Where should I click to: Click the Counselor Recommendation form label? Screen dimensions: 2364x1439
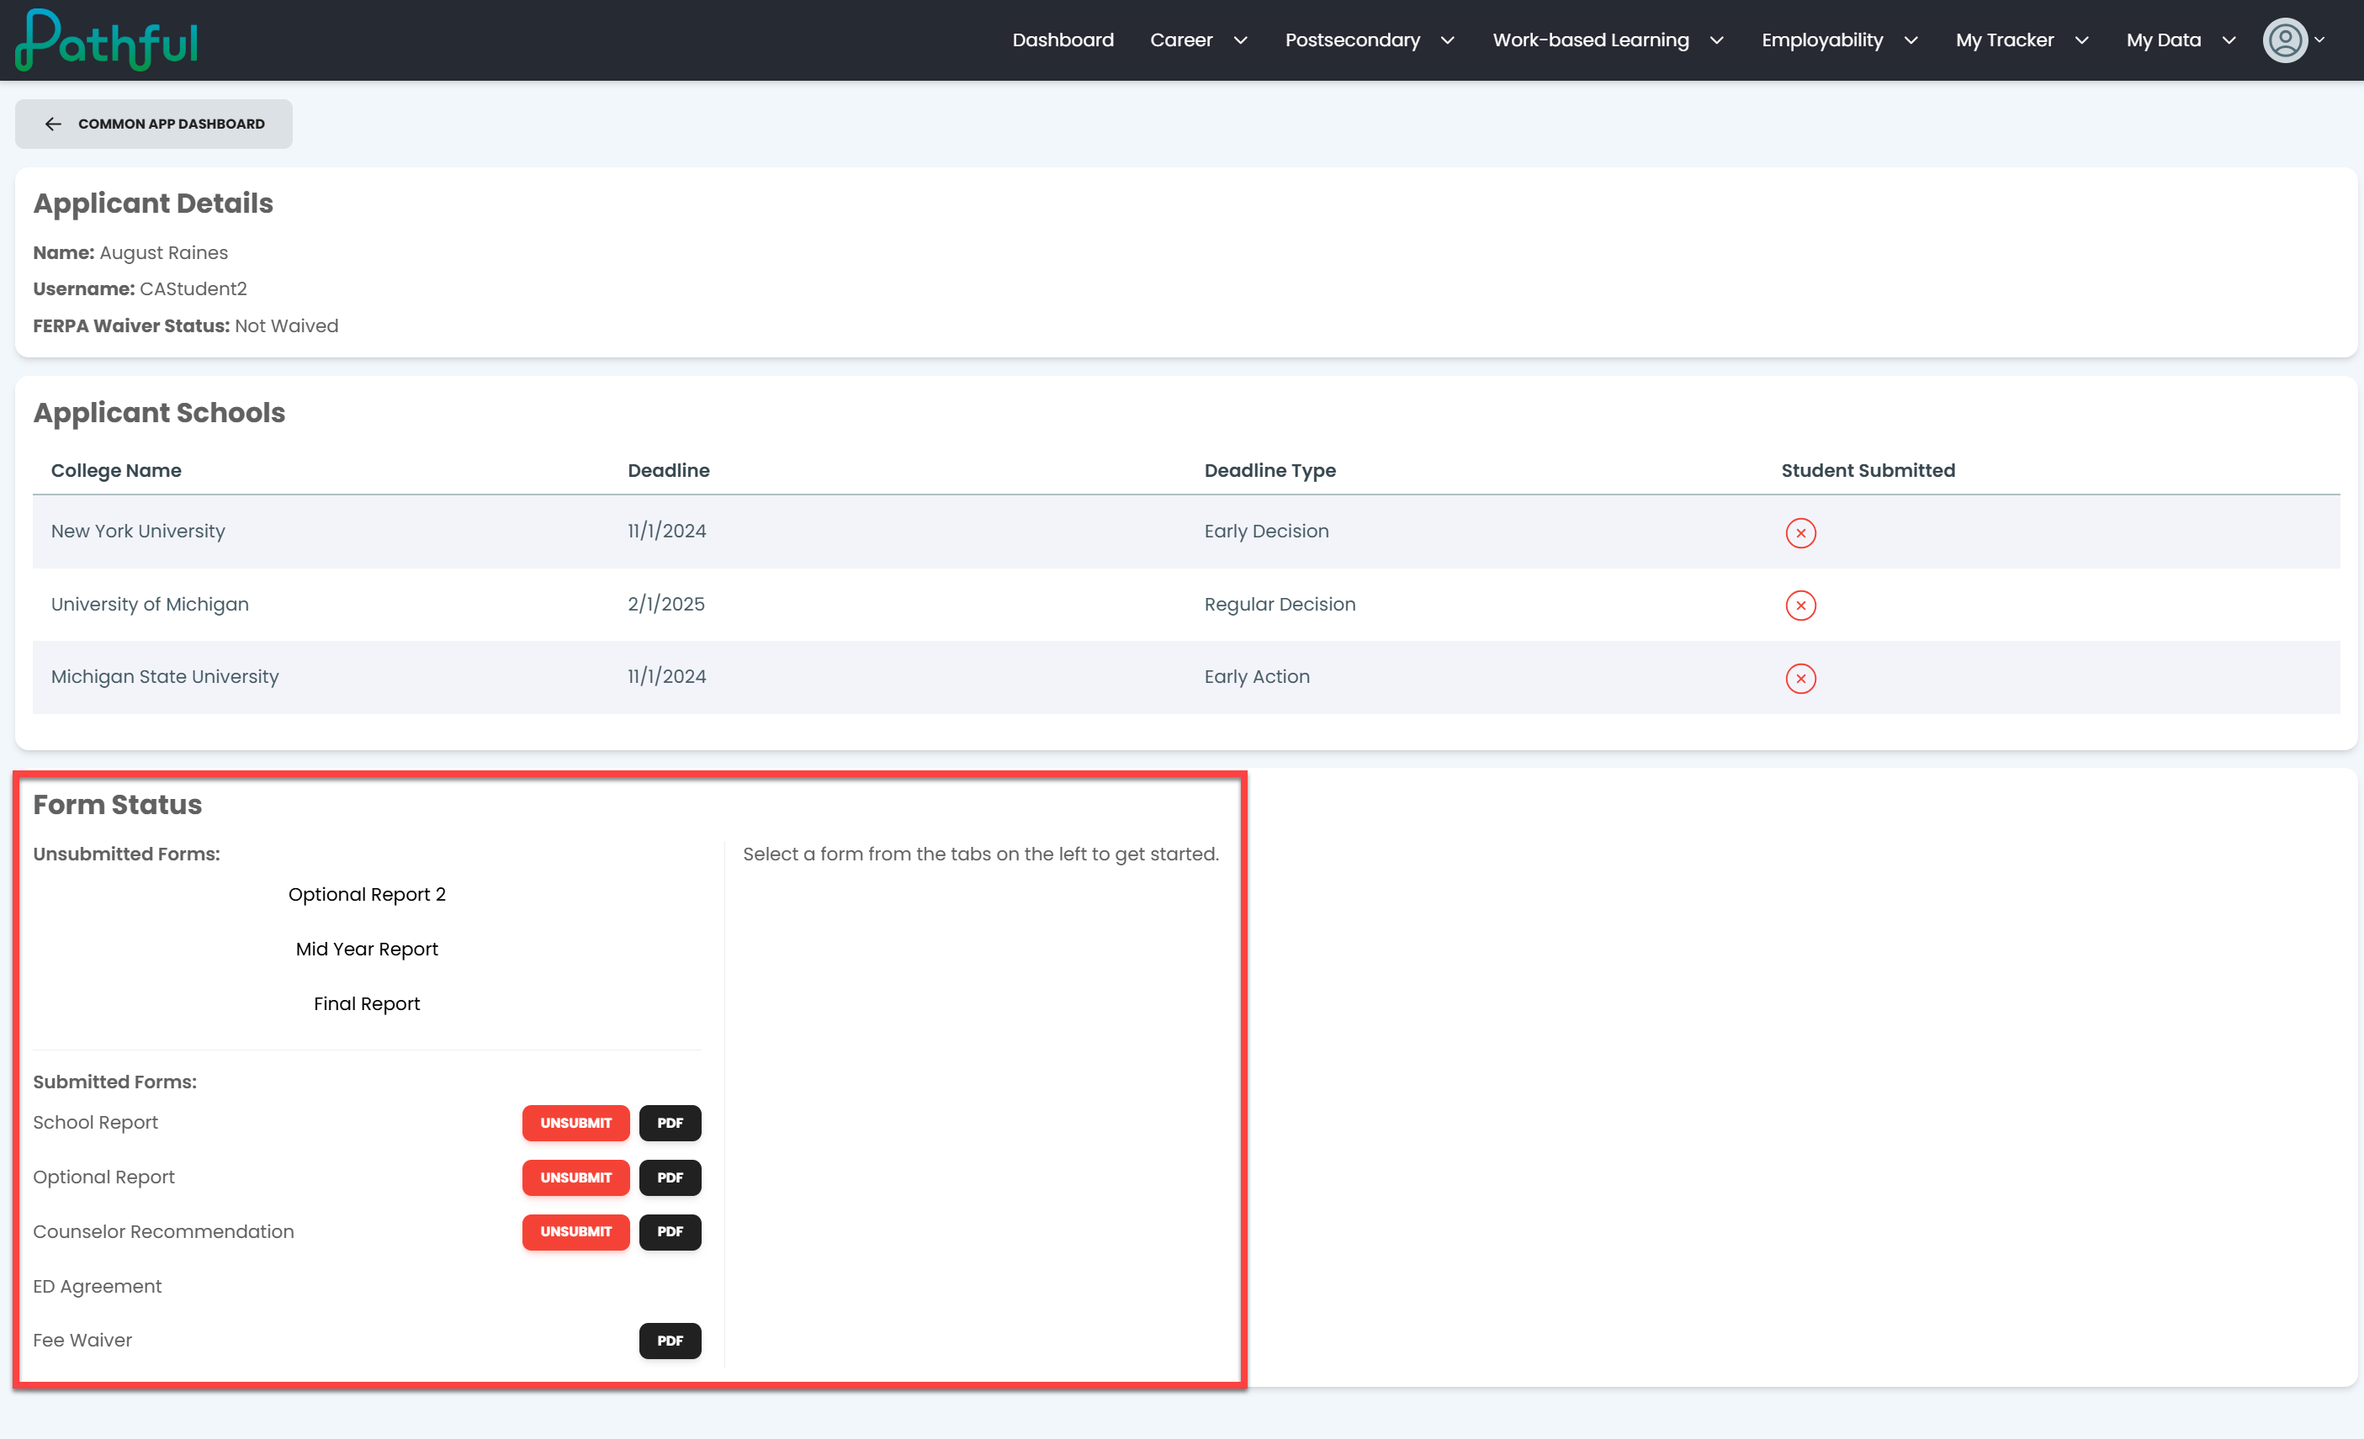pyautogui.click(x=163, y=1232)
